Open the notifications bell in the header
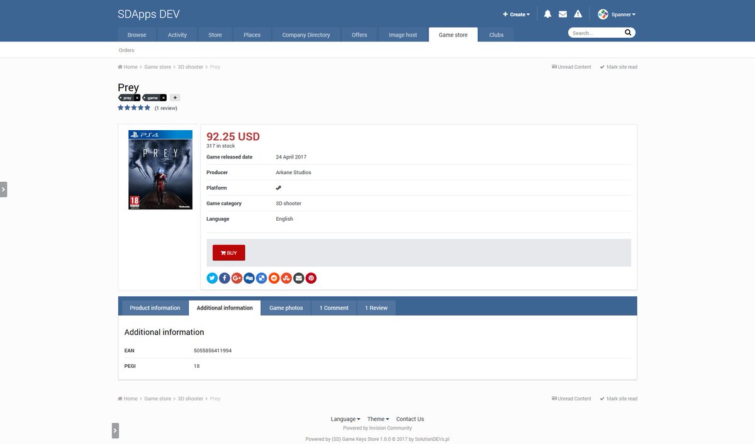Viewport: 755px width, 444px height. (x=547, y=14)
